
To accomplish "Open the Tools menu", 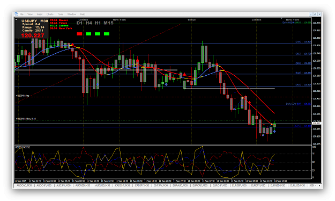I will [60, 14].
